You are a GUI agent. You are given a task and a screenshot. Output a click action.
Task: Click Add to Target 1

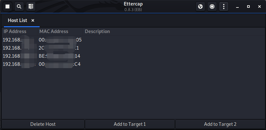(130, 124)
